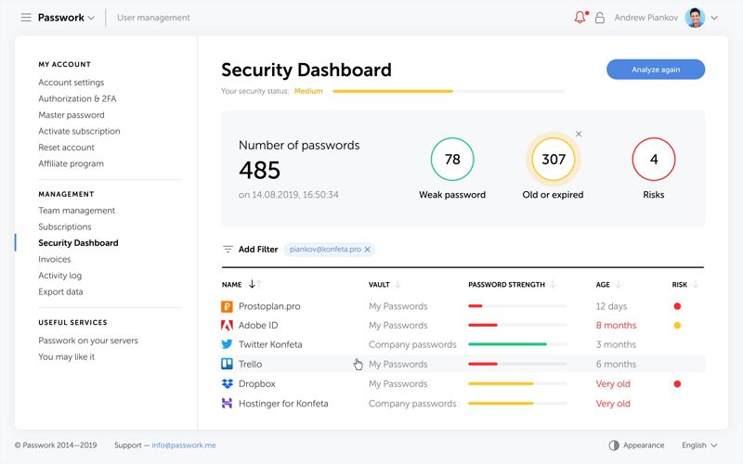Open Andrew Piankov's profile avatar
This screenshot has width=743, height=464.
coord(695,18)
